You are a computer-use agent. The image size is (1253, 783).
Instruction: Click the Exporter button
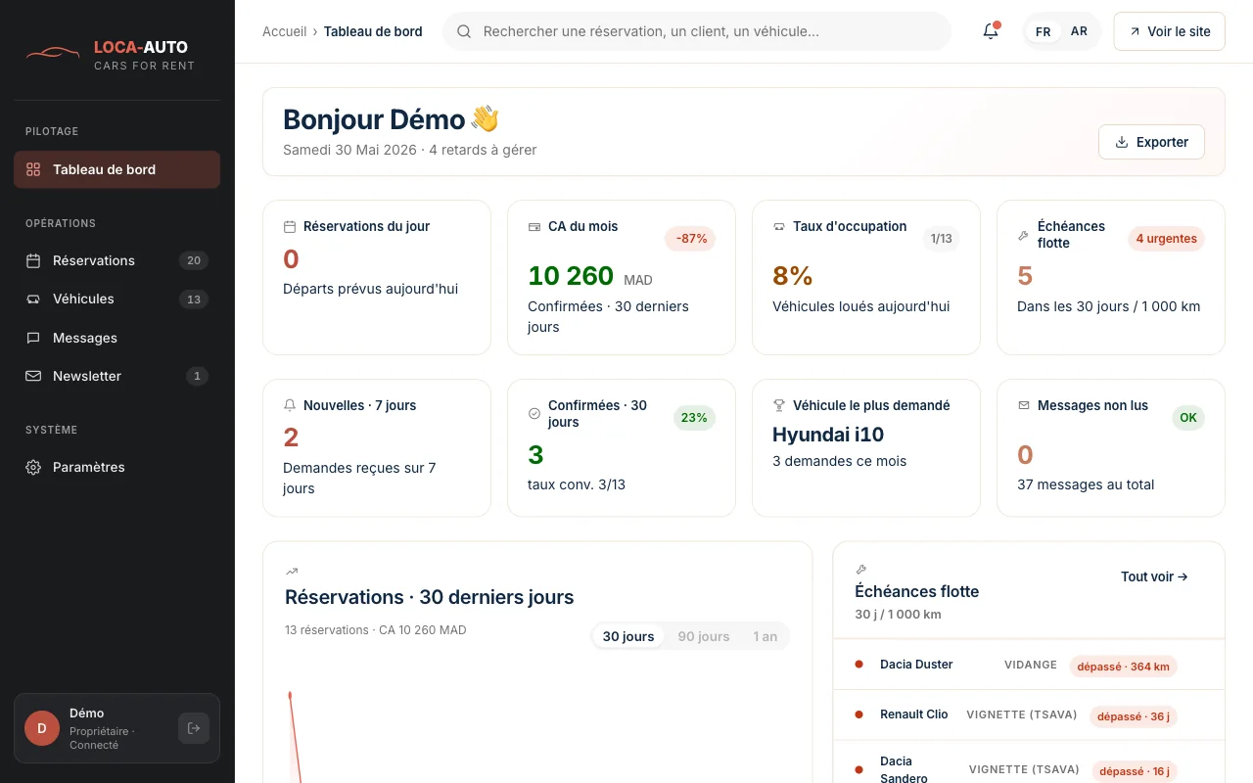(1151, 142)
